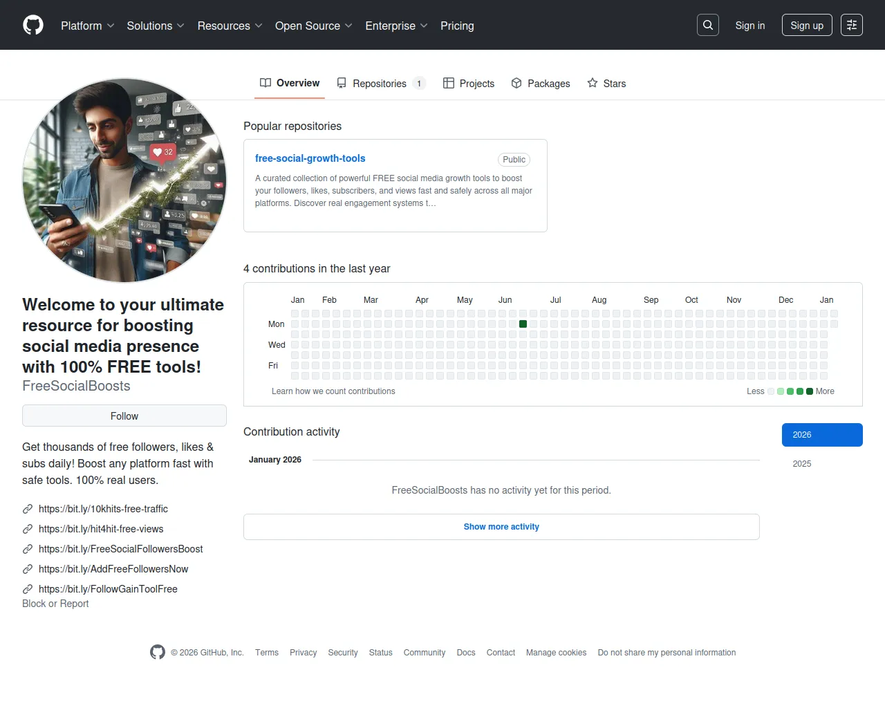Click the profile avatar image
Screen dimensions: 885x708
click(x=124, y=180)
